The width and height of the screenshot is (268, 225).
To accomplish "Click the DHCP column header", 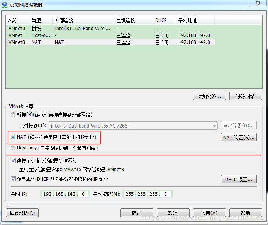I will (164, 20).
